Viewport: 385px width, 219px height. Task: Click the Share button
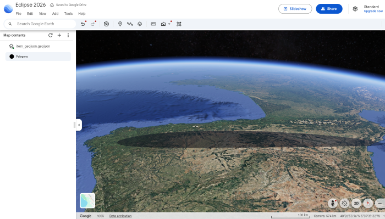tap(329, 9)
